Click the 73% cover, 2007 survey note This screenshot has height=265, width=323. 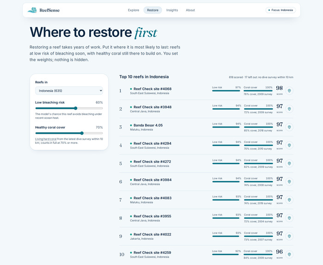[258, 240]
